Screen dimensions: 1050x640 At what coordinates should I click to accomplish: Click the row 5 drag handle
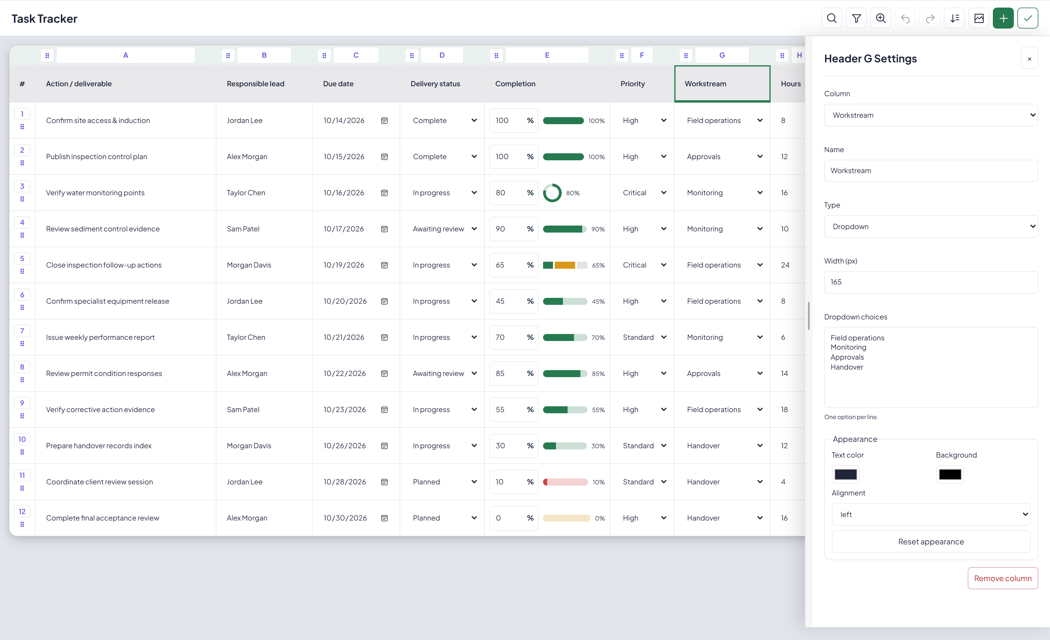pyautogui.click(x=22, y=271)
